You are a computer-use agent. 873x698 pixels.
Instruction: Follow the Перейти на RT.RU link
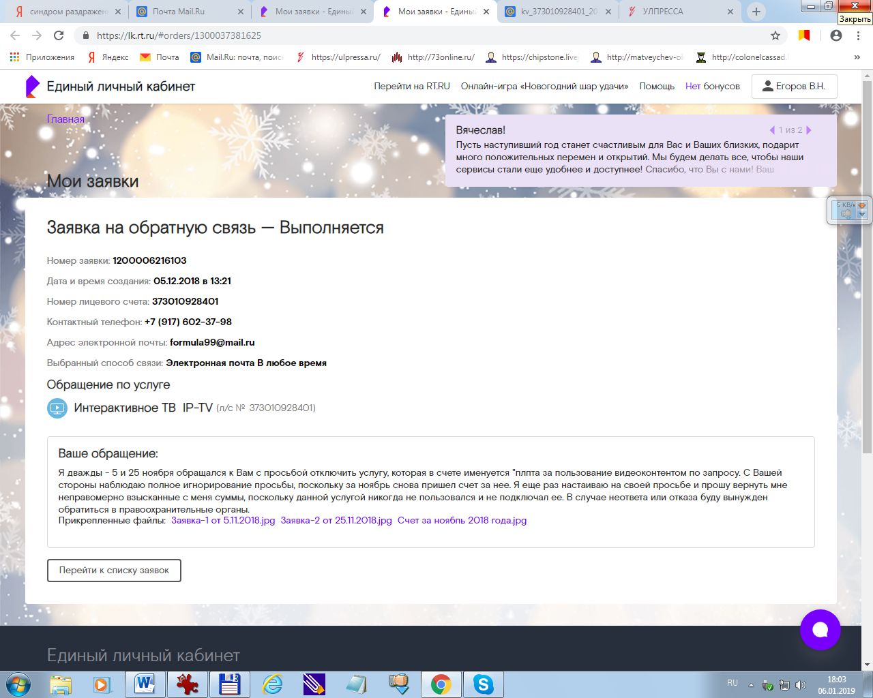tap(412, 87)
